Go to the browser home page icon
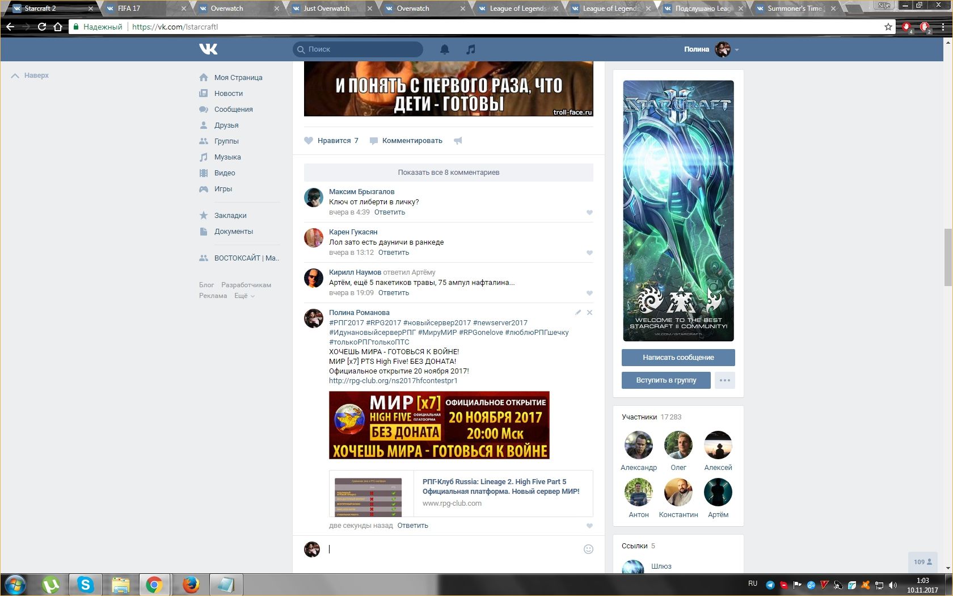 coord(57,27)
